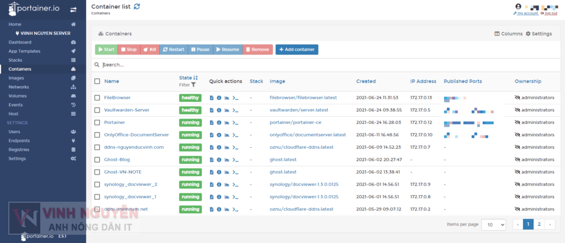Open logs icon for Ghost-Blog container
565x243 pixels.
click(212, 160)
